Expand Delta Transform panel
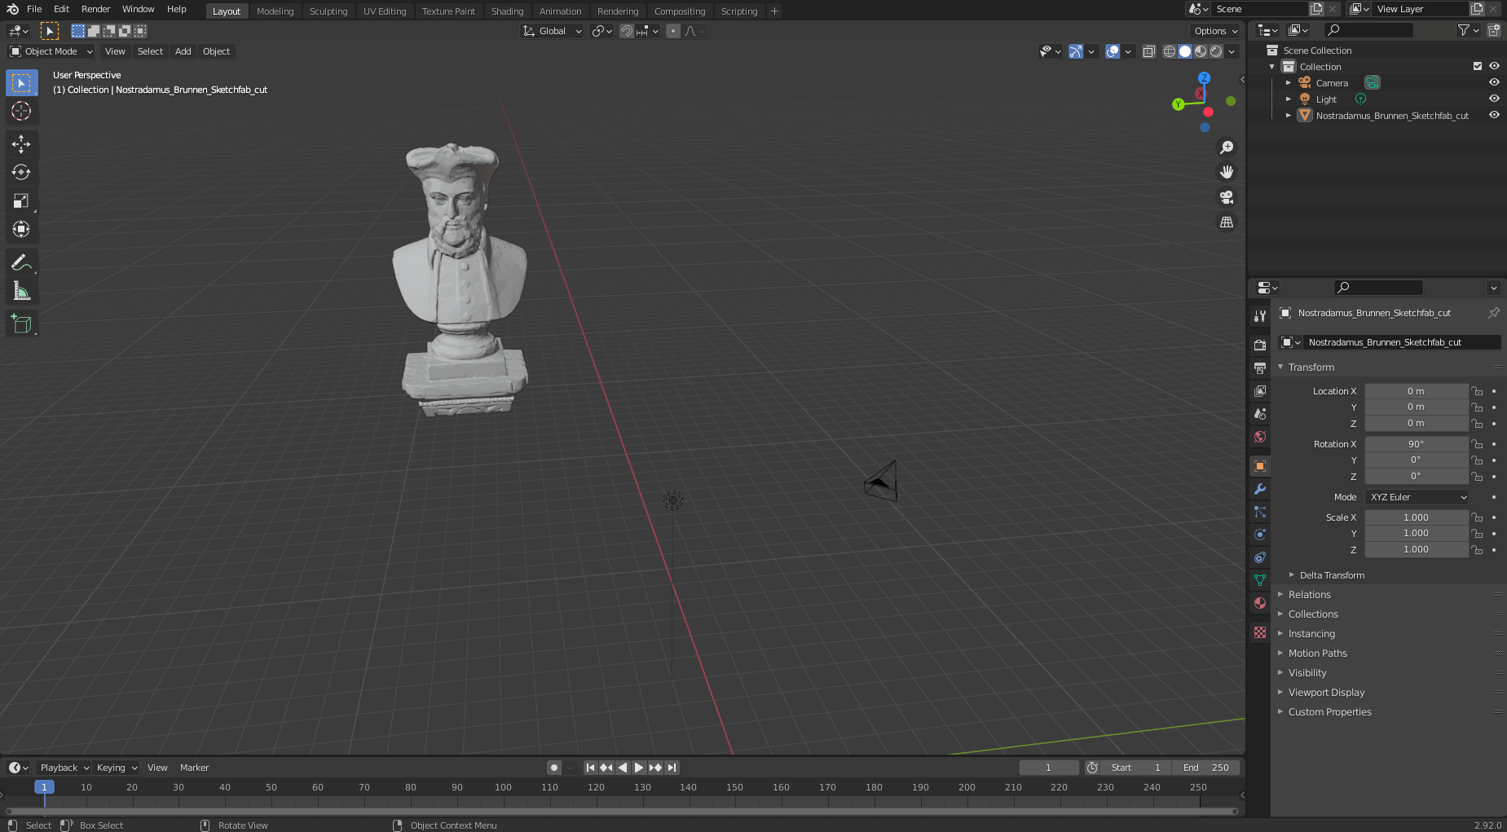 click(1332, 575)
